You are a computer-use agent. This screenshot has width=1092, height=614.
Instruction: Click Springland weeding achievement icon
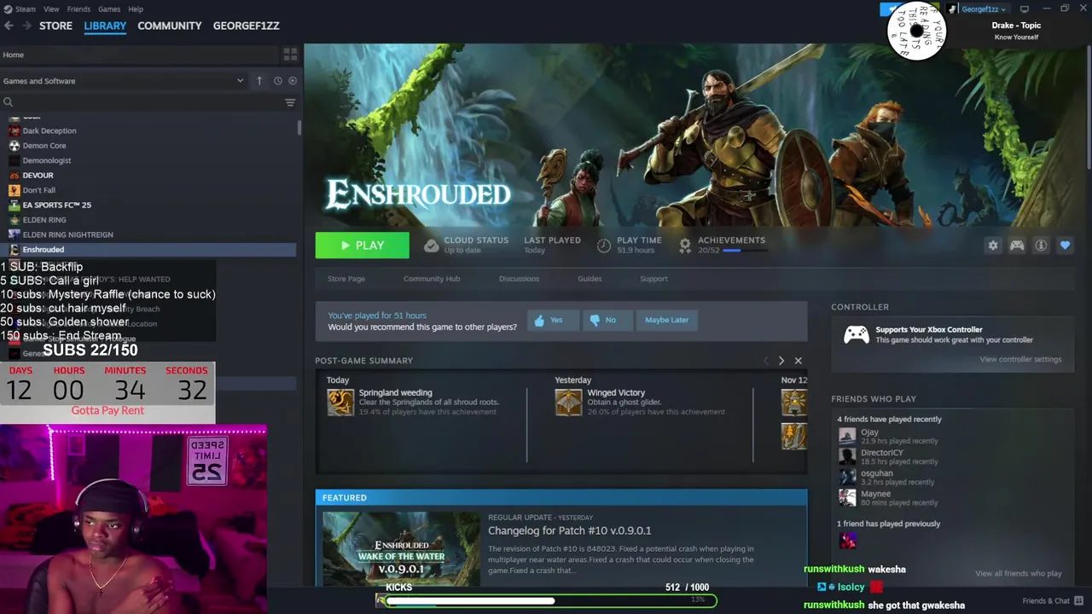coord(340,403)
